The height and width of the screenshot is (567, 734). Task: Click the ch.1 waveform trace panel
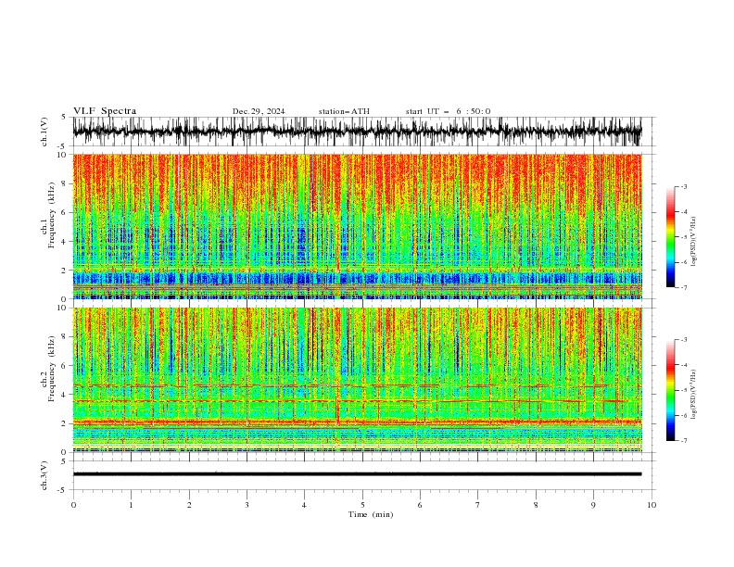point(357,132)
